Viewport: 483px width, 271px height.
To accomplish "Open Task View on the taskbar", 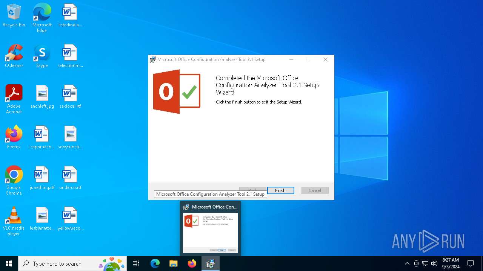I will [136, 263].
